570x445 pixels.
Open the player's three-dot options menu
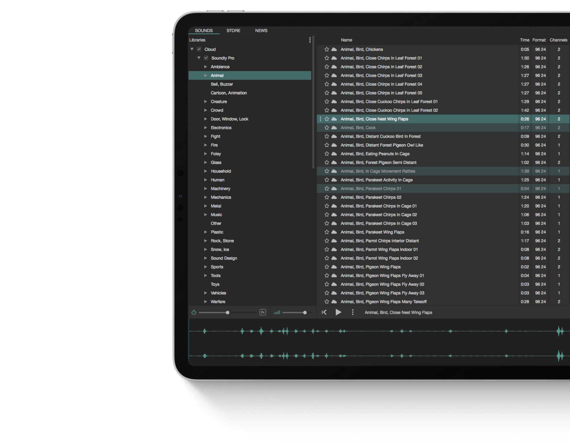tap(352, 312)
